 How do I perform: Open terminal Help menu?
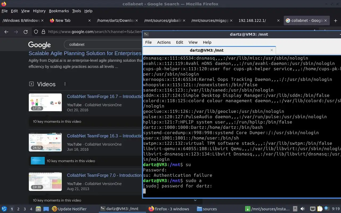[207, 42]
